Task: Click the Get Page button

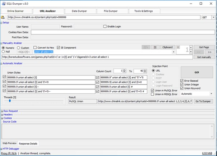Action: (204, 47)
